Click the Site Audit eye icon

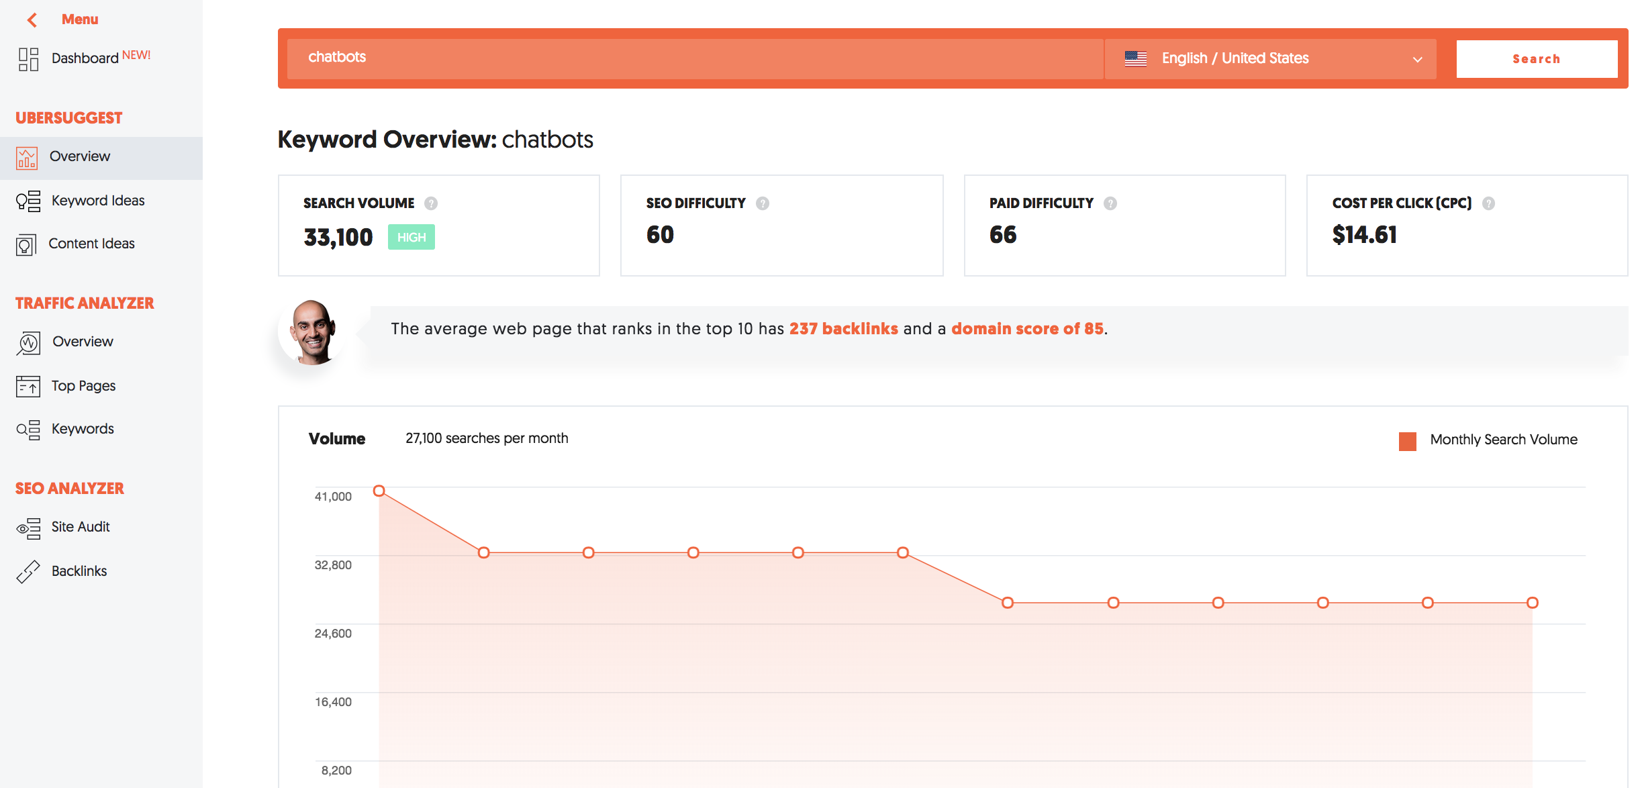click(28, 528)
